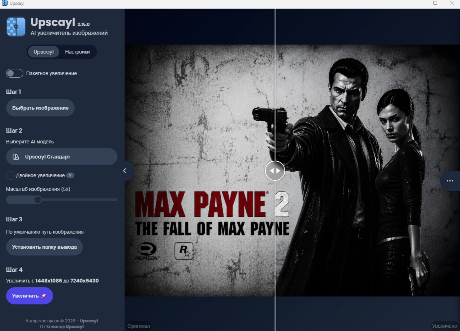The width and height of the screenshot is (460, 331).
Task: Open the three-dots options panel
Action: click(450, 180)
